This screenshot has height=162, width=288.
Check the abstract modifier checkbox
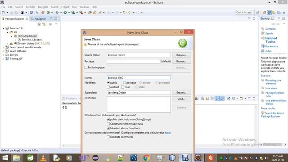[x=108, y=87]
